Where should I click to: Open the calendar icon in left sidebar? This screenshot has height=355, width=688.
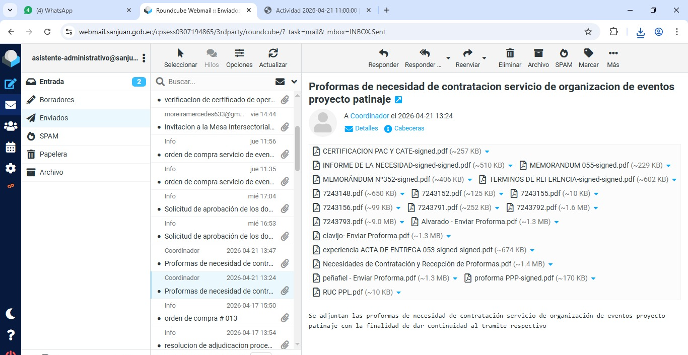tap(11, 147)
